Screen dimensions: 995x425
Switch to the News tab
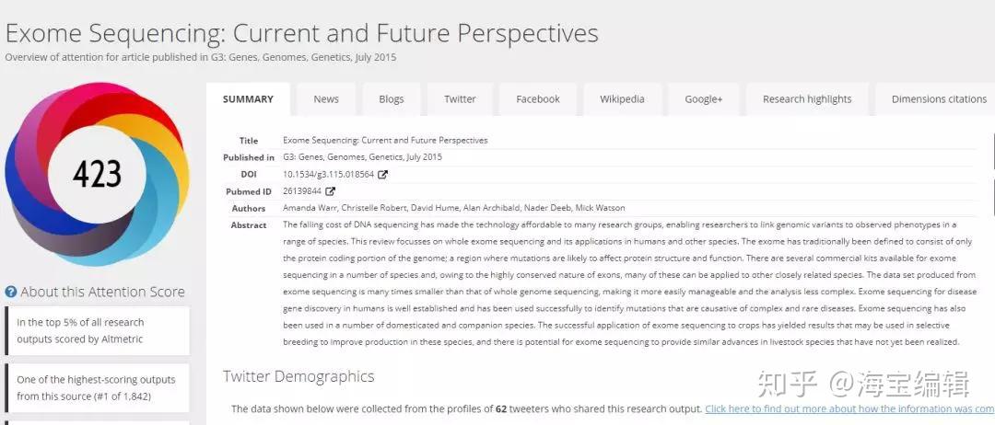tap(326, 99)
